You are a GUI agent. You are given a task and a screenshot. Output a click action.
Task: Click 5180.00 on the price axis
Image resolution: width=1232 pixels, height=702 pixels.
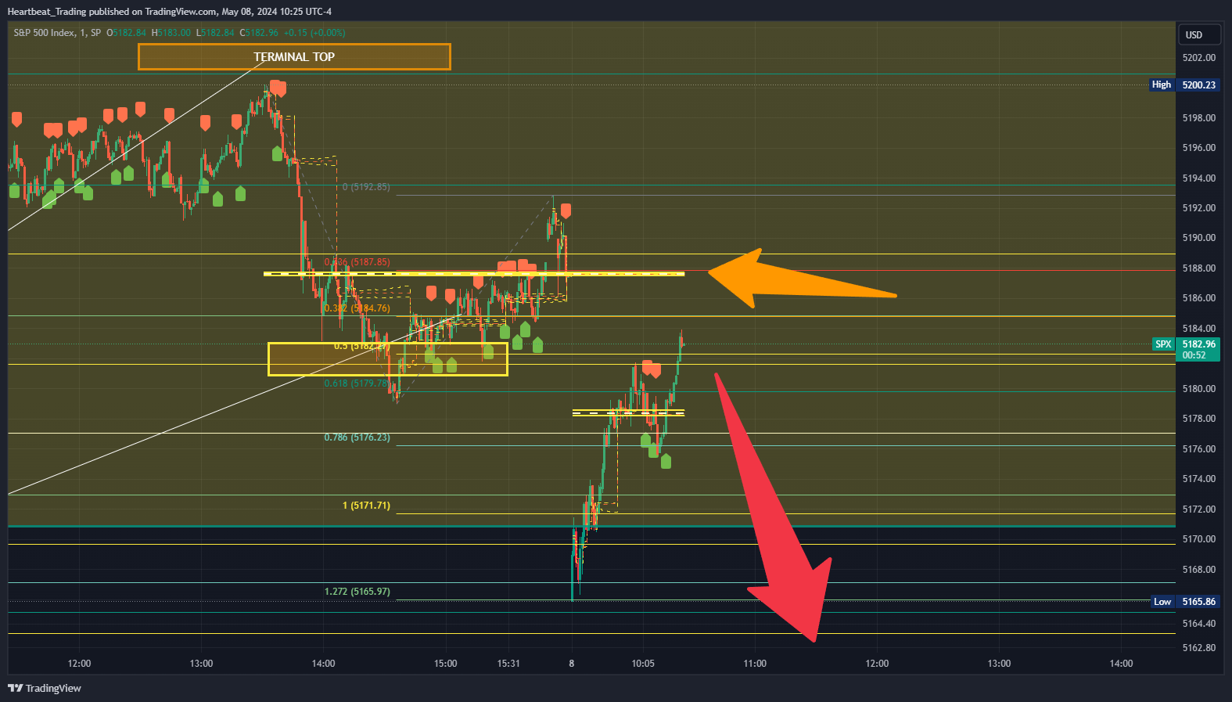coord(1199,389)
